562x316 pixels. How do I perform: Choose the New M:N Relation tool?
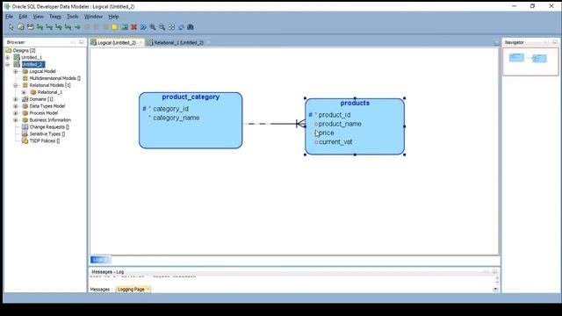(40, 27)
